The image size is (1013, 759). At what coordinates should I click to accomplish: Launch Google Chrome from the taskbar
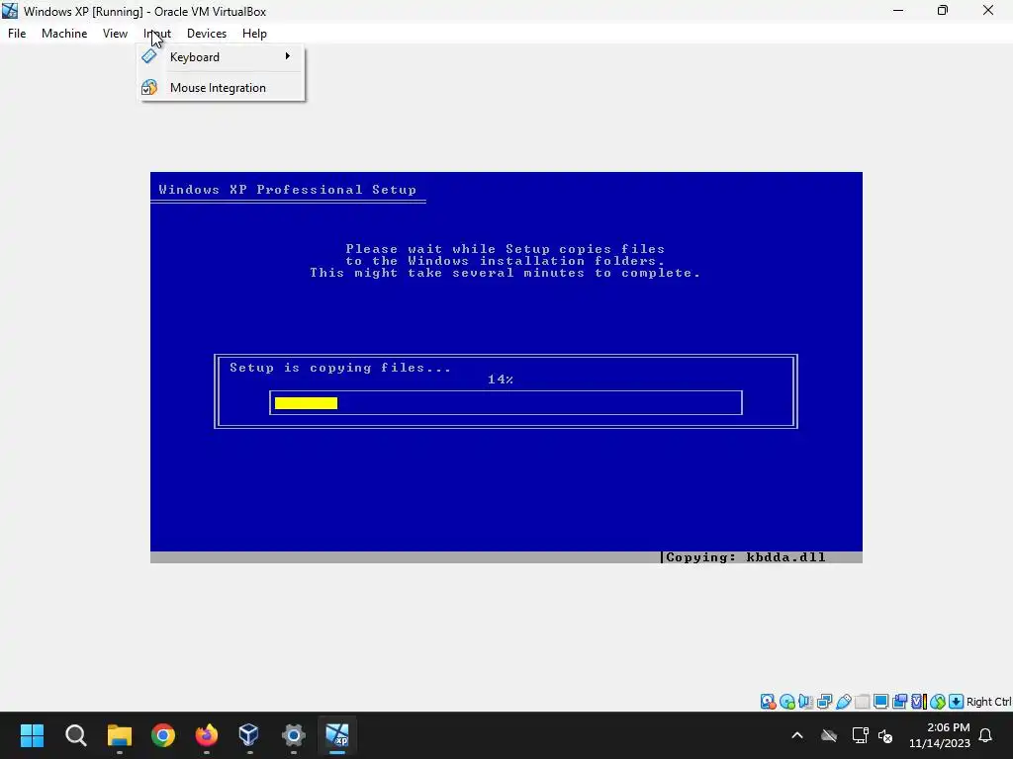163,735
